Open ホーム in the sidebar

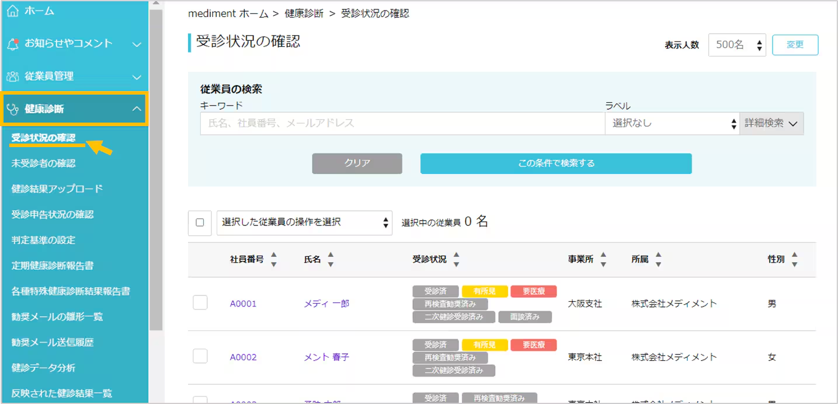(39, 11)
